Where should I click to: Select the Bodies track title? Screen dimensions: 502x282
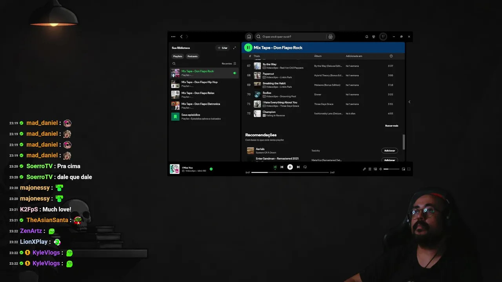pos(267,93)
